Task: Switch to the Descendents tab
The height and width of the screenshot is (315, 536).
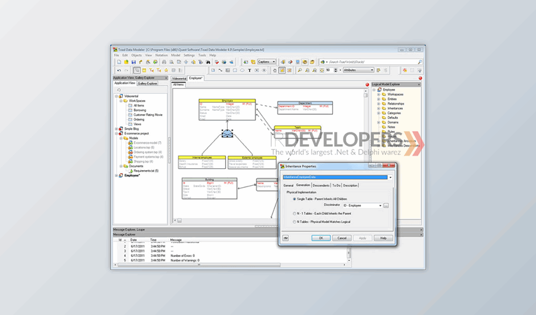Action: [x=321, y=185]
